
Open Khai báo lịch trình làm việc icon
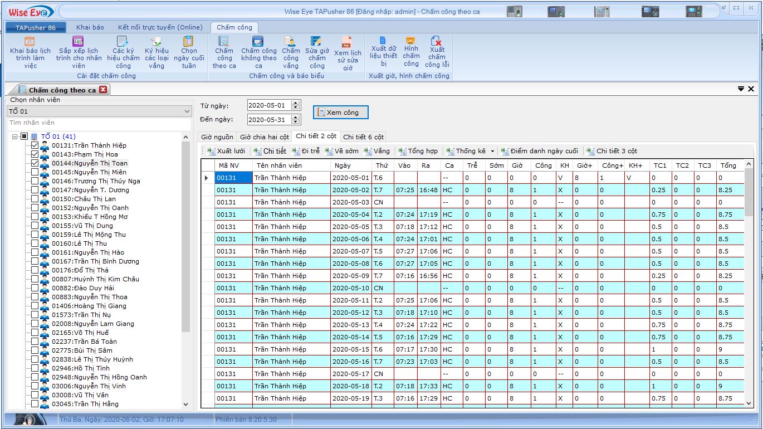[x=30, y=42]
